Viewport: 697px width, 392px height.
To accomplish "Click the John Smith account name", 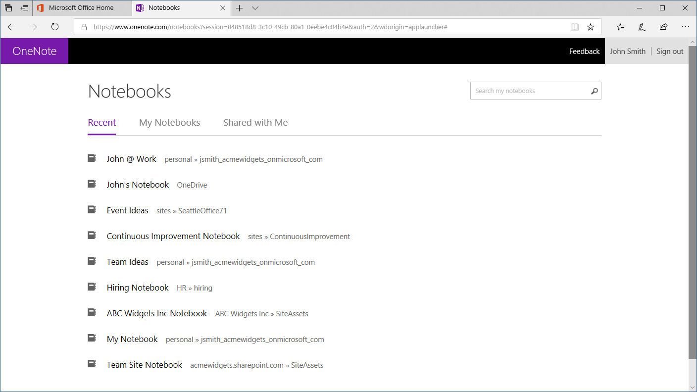I will coord(628,51).
